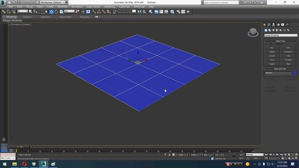Open Render Setup icon
The width and height of the screenshot is (299, 168).
(x=178, y=12)
